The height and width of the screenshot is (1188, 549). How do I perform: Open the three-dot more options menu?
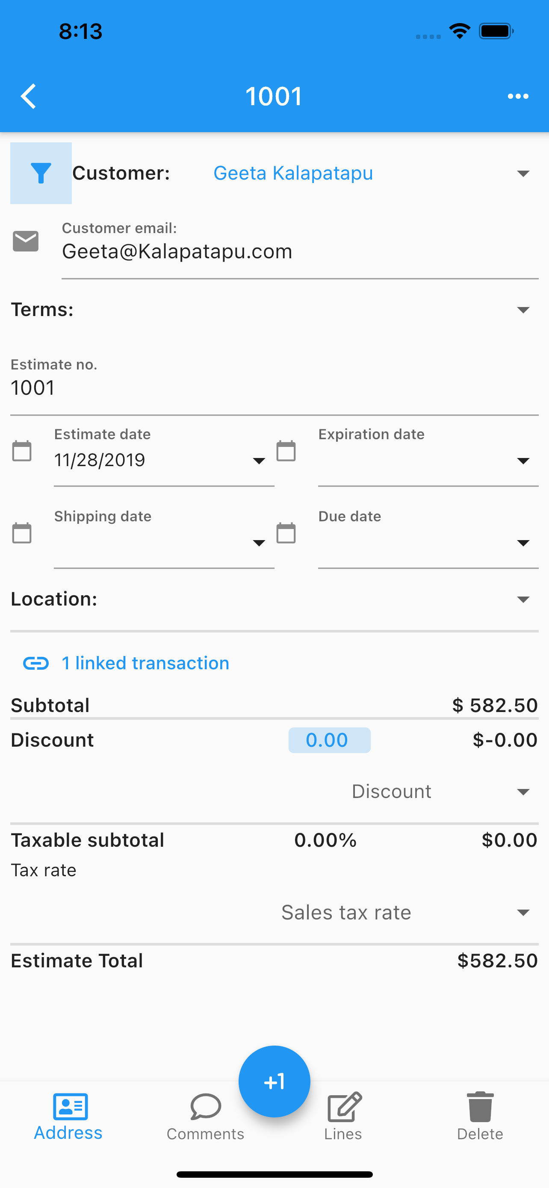point(518,96)
